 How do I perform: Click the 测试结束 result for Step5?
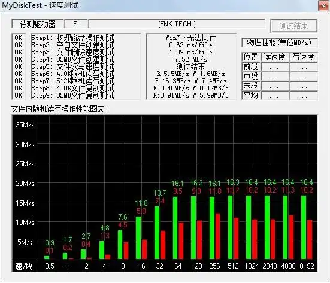[x=190, y=66]
